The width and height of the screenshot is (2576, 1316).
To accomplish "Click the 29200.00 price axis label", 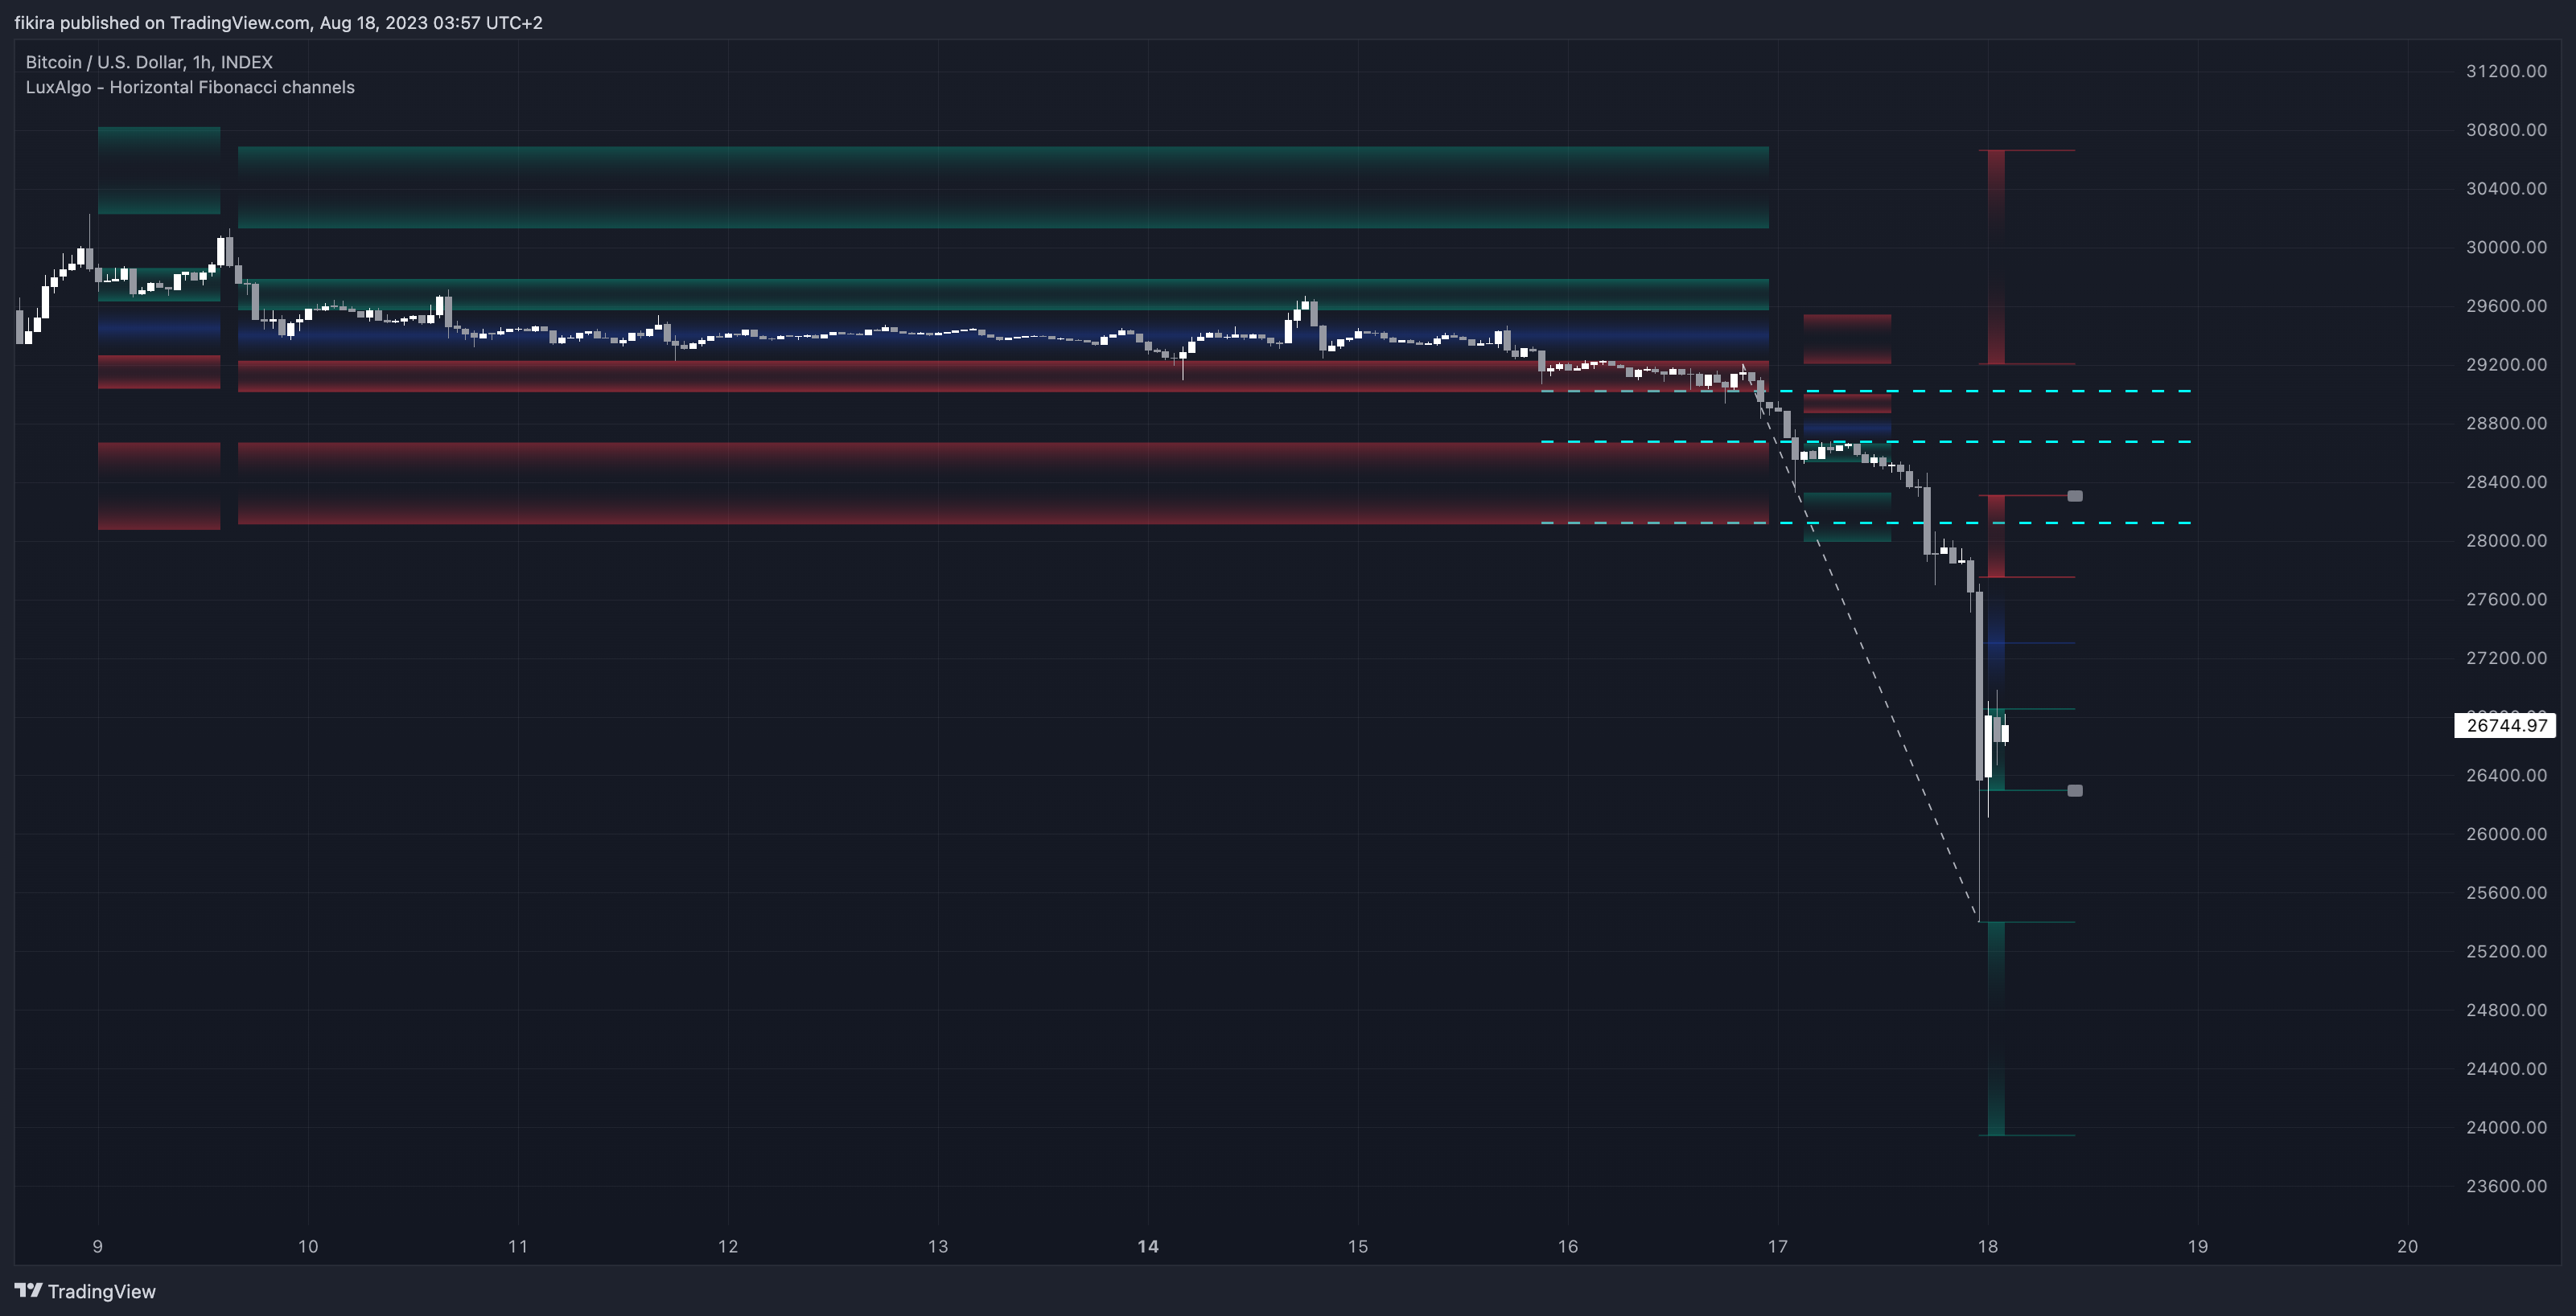I will point(2506,365).
